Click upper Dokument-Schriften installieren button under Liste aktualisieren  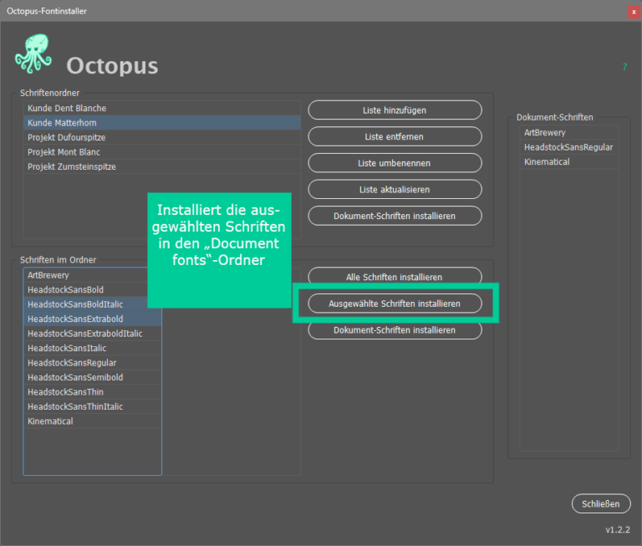[x=395, y=216]
